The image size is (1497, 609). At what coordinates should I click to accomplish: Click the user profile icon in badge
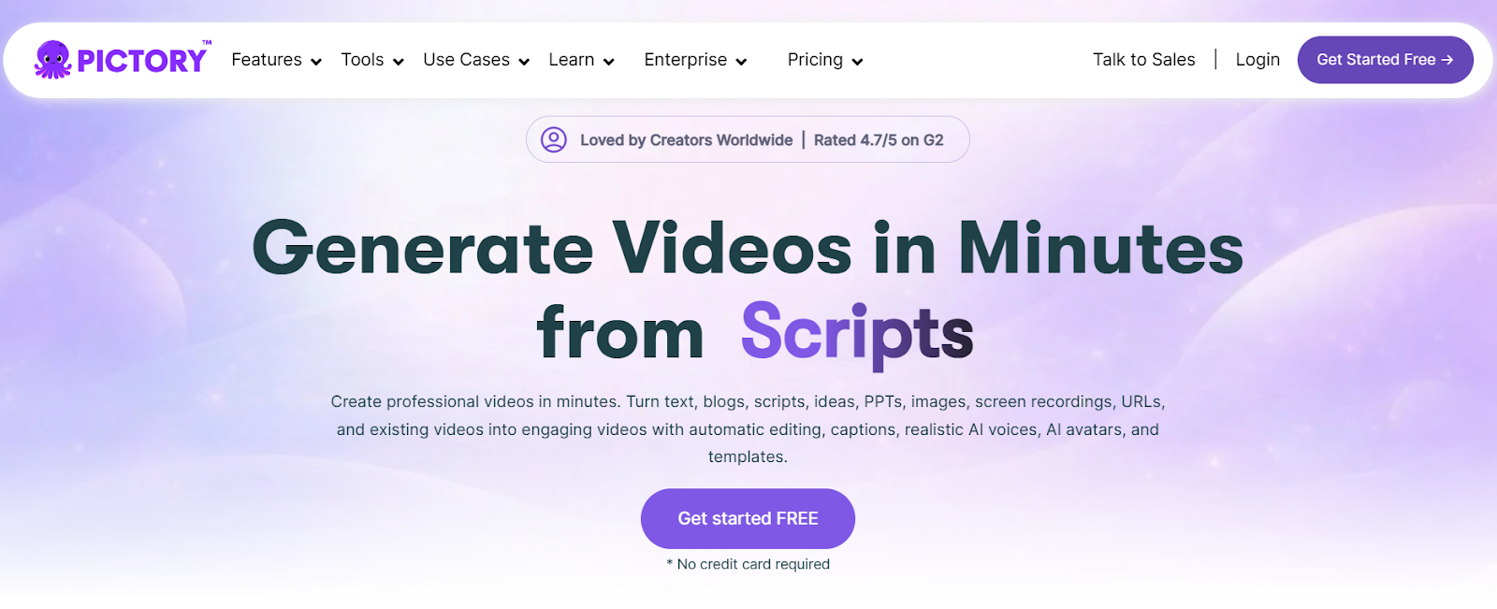pyautogui.click(x=554, y=140)
